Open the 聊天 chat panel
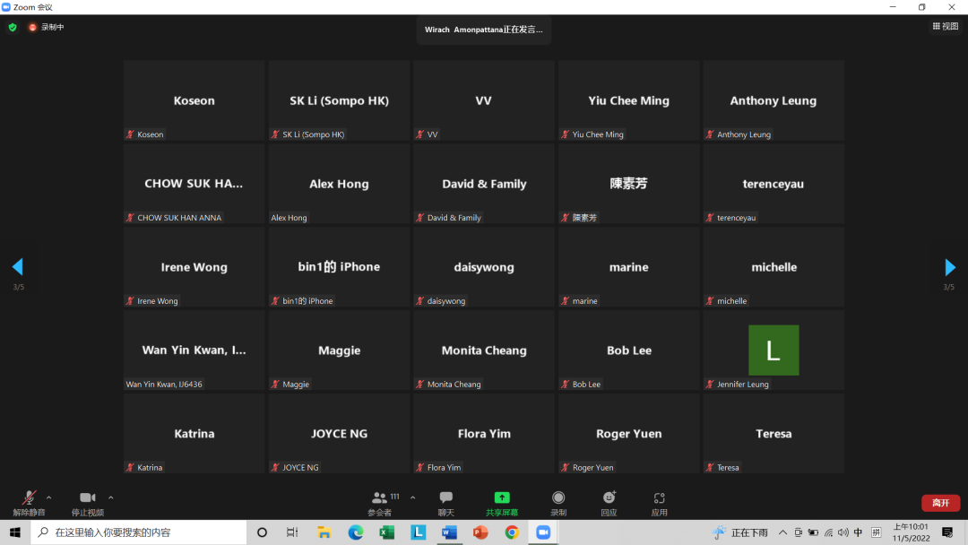Viewport: 968px width, 545px height. [x=445, y=503]
